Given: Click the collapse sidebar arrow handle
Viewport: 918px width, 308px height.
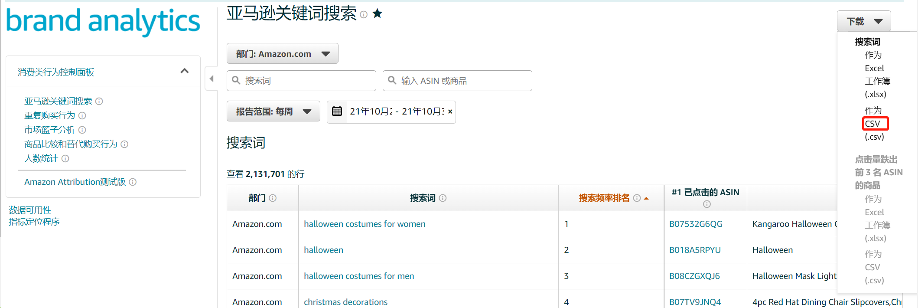Looking at the screenshot, I should [x=212, y=79].
